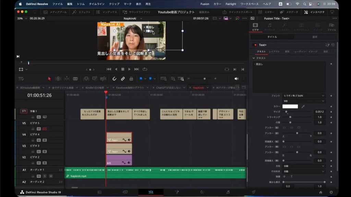Open the Fairlight music-note page icon
The image size is (351, 197).
(x=228, y=192)
